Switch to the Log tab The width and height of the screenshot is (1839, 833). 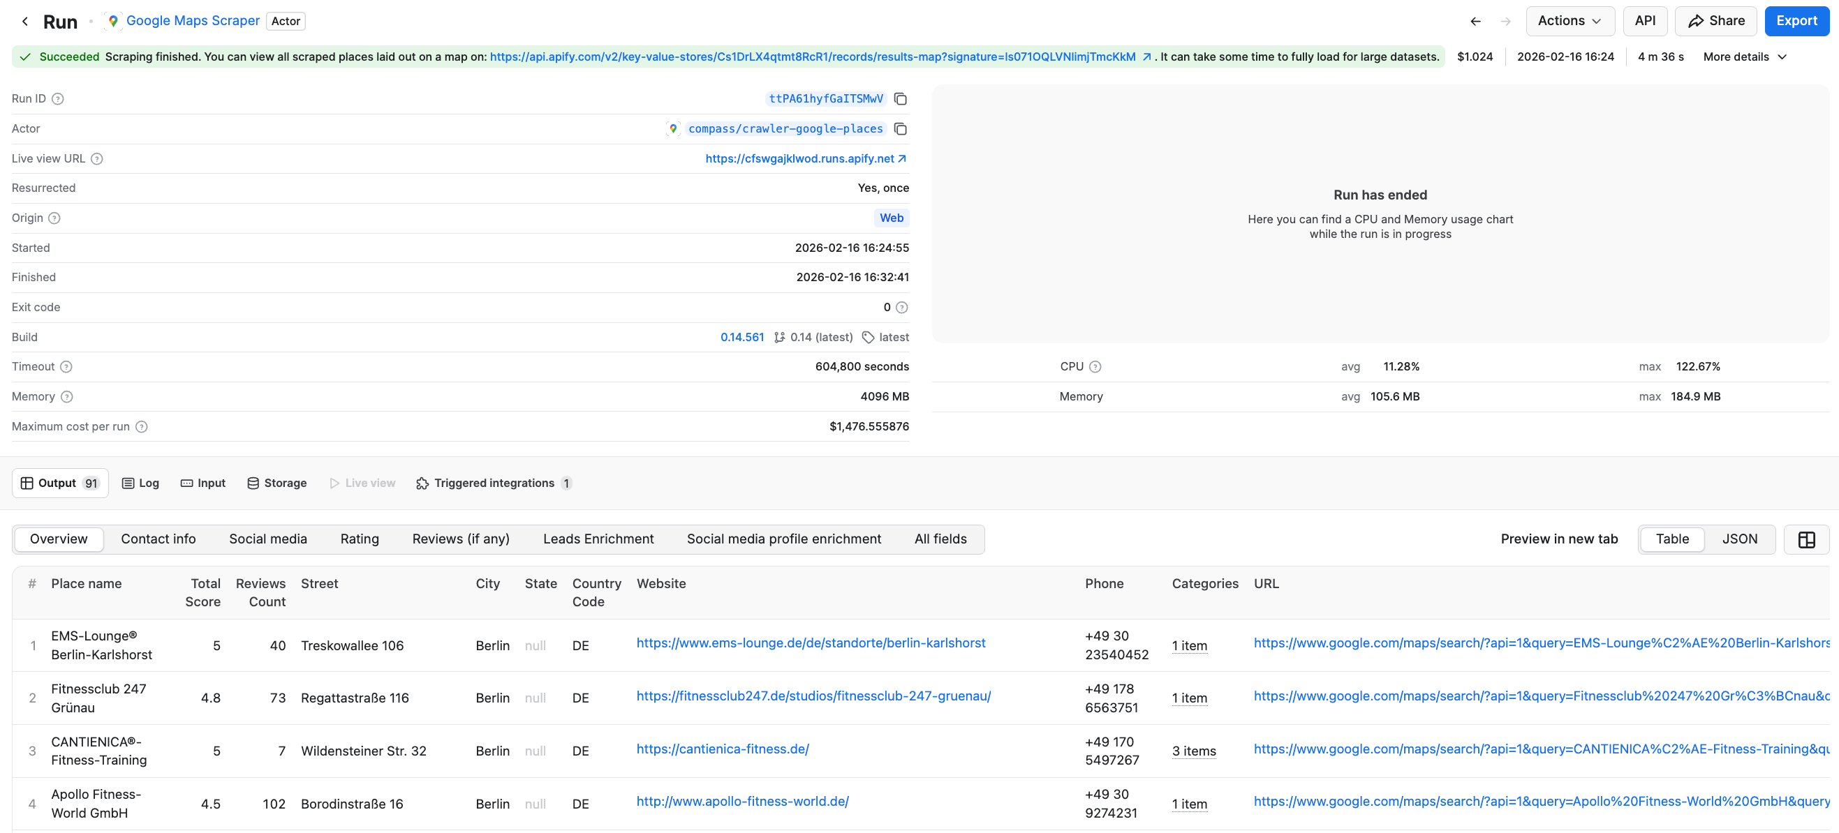pyautogui.click(x=140, y=483)
